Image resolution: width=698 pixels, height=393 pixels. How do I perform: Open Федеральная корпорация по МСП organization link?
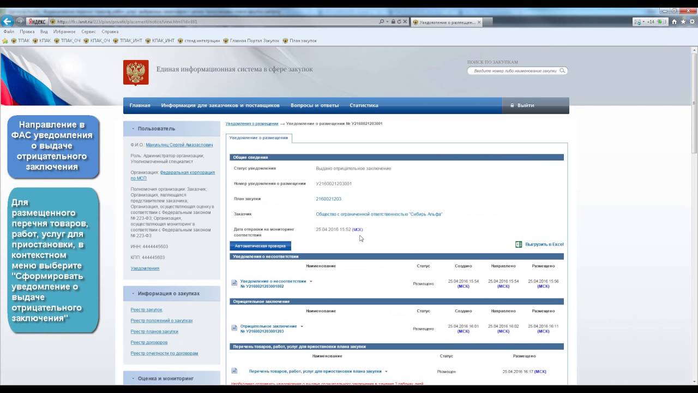(x=173, y=175)
